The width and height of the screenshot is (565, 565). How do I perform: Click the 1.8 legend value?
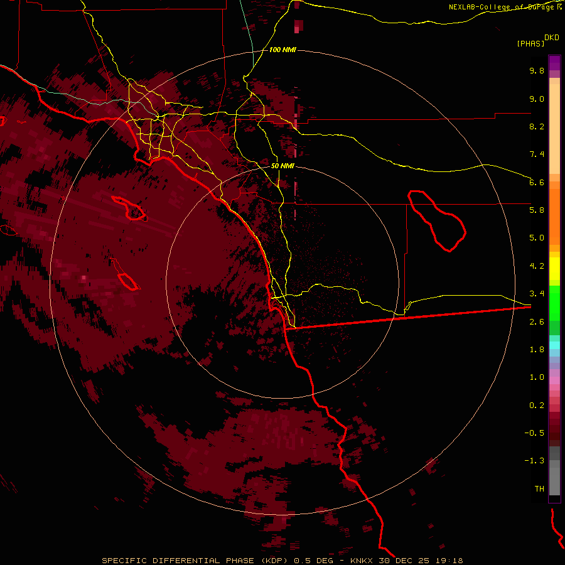[537, 350]
